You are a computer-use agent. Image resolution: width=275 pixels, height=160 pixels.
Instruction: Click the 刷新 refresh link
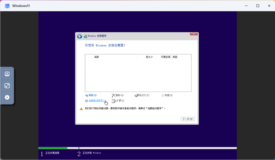click(93, 95)
